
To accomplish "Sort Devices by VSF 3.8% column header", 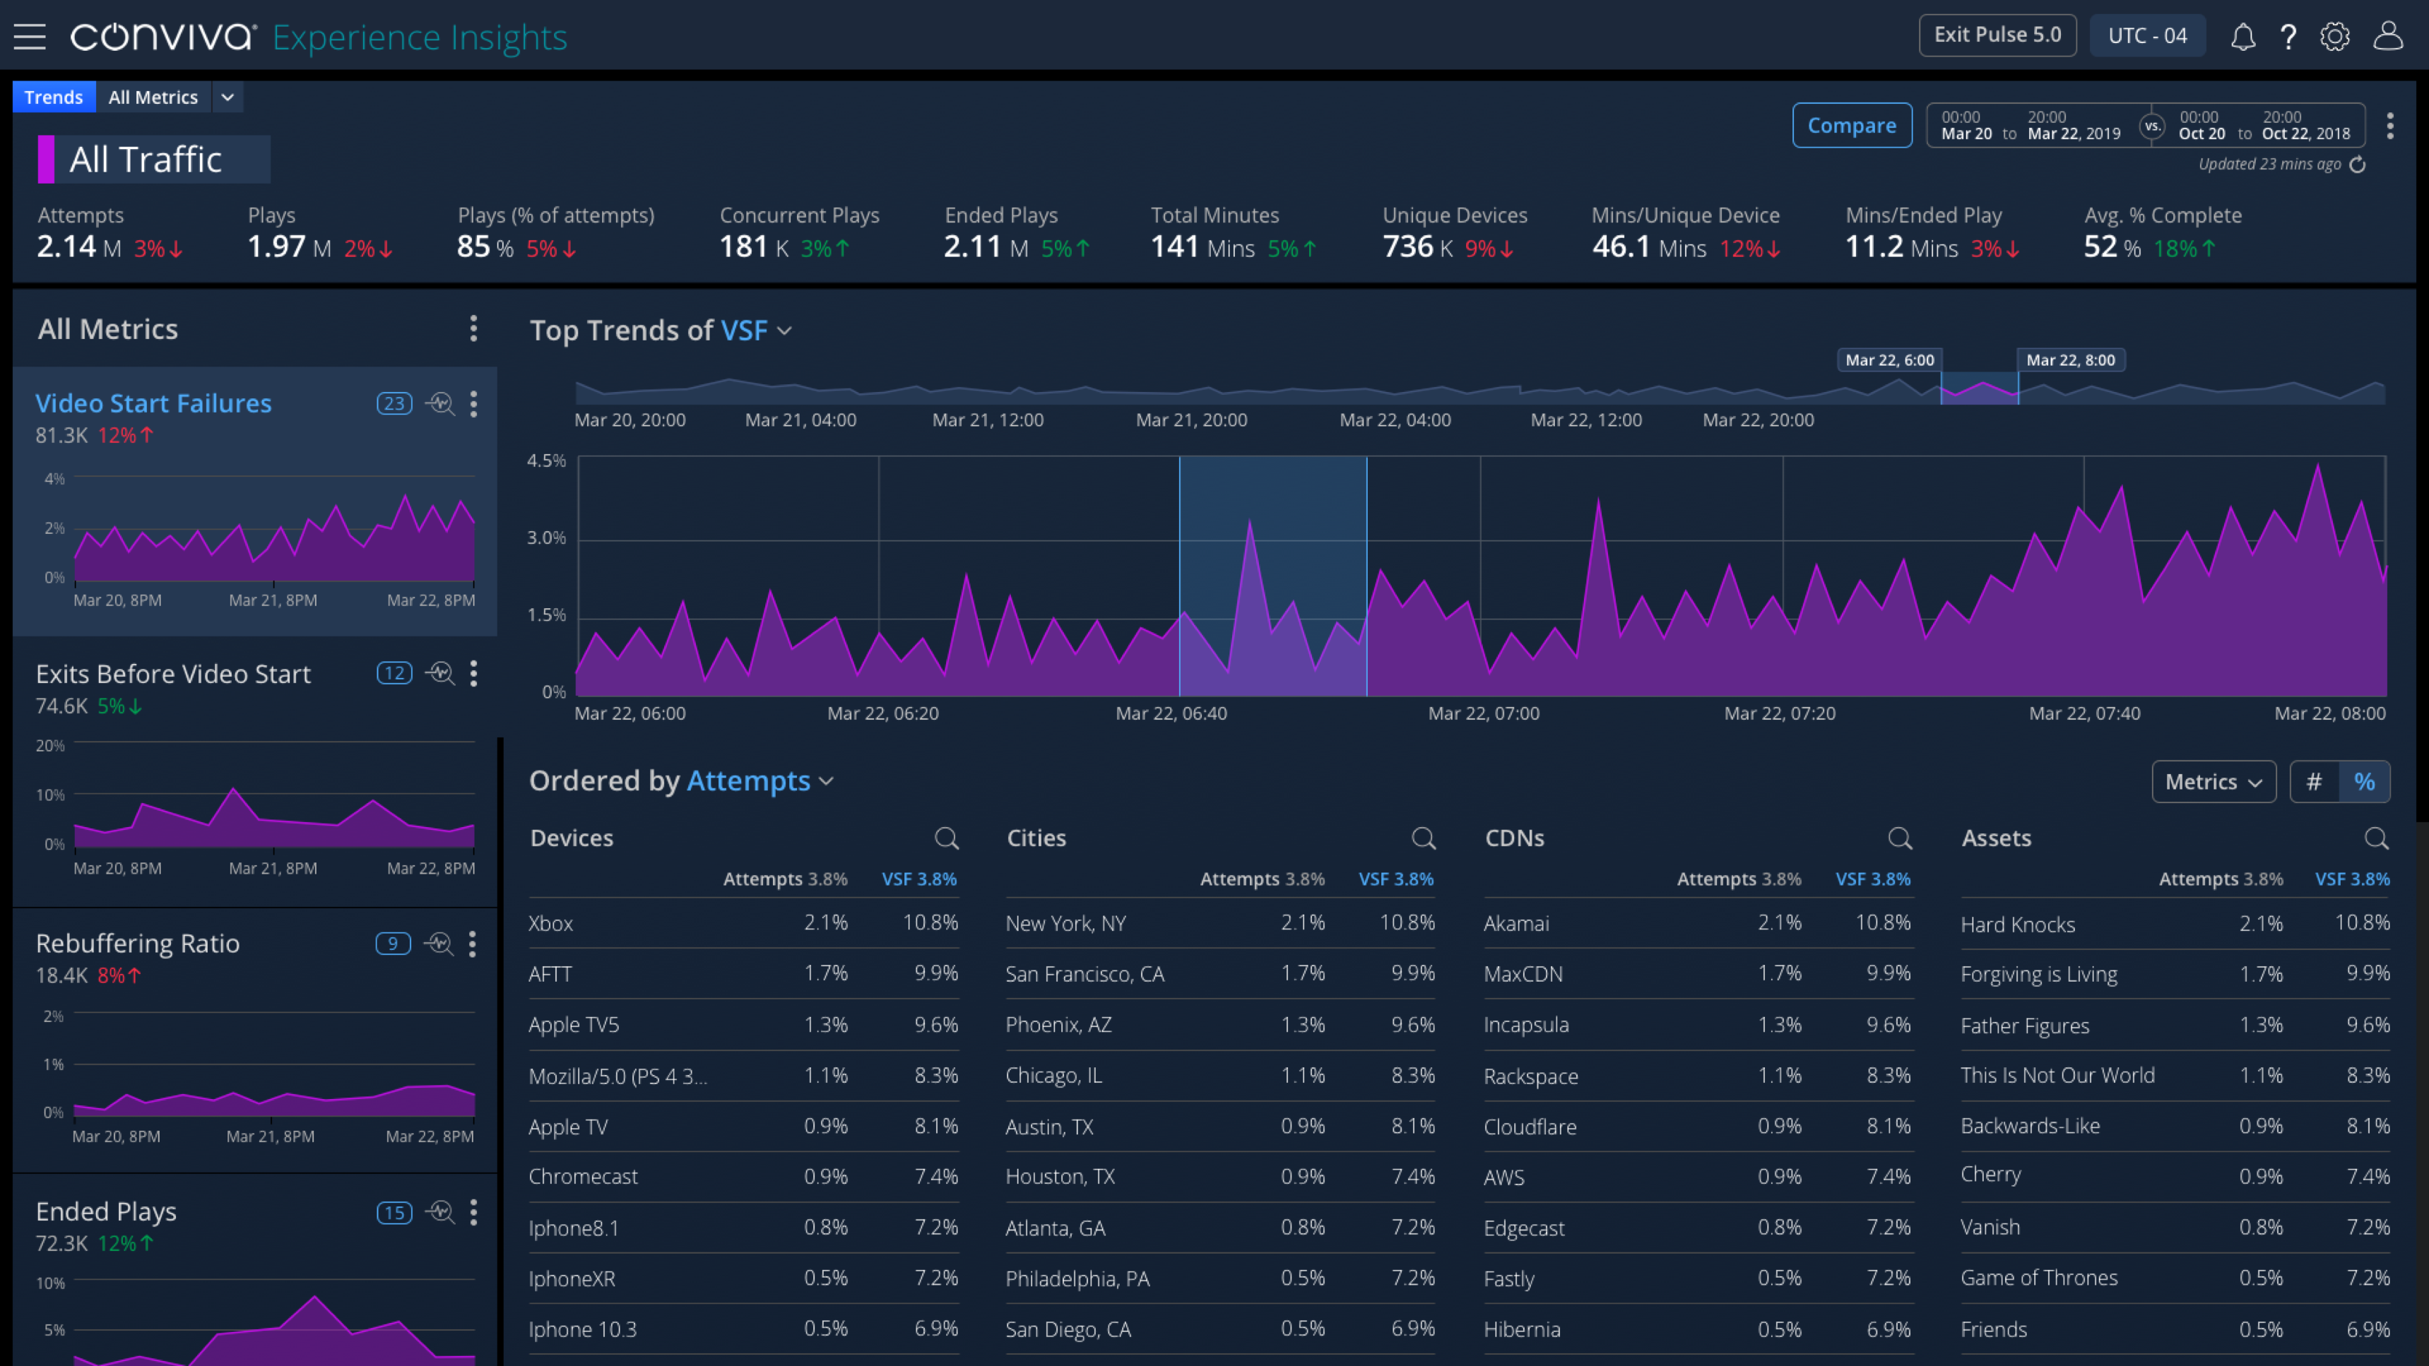I will tap(918, 879).
